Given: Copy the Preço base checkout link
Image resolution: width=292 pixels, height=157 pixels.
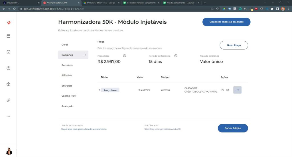Looking at the screenshot, I should pyautogui.click(x=222, y=90).
